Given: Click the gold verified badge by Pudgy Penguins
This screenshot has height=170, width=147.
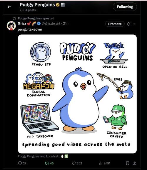Looking at the screenshot, I should (x=58, y=5).
